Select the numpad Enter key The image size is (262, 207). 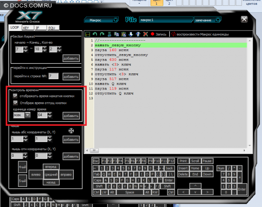coord(242,189)
